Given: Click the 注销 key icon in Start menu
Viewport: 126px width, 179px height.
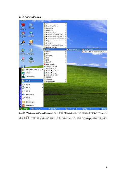Looking at the screenshot, I should click(x=23, y=102).
